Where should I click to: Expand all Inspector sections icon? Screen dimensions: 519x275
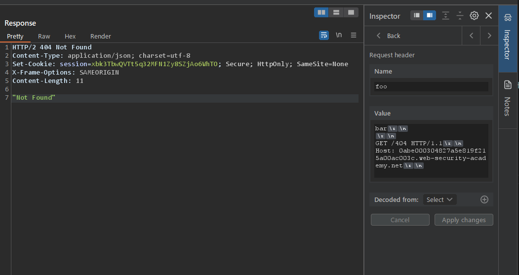[x=445, y=16]
